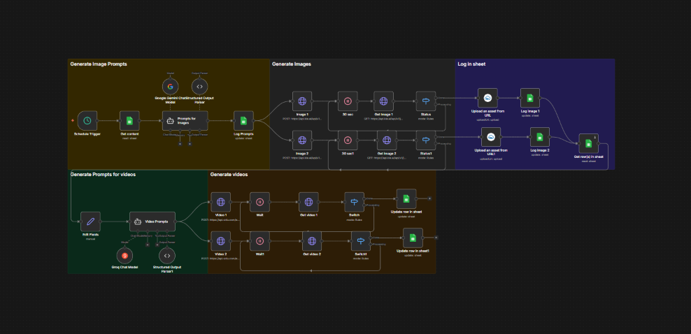This screenshot has height=334, width=691.
Task: Open the 30 sec wait node
Action: 348,101
